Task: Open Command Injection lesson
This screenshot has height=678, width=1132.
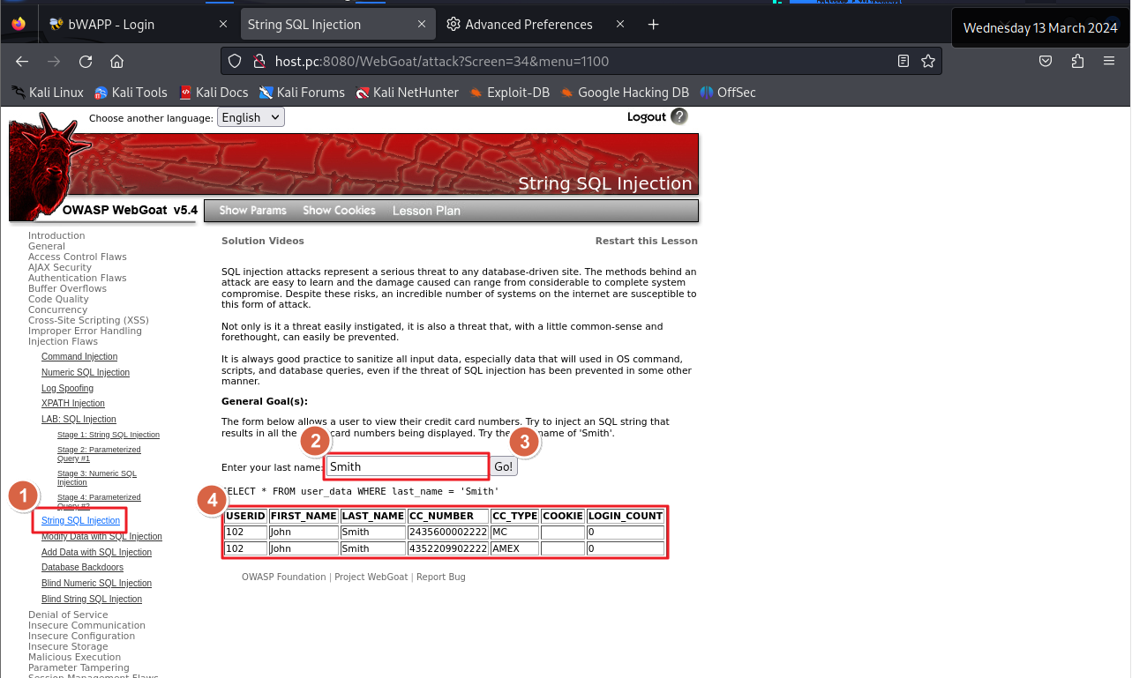Action: (x=79, y=356)
